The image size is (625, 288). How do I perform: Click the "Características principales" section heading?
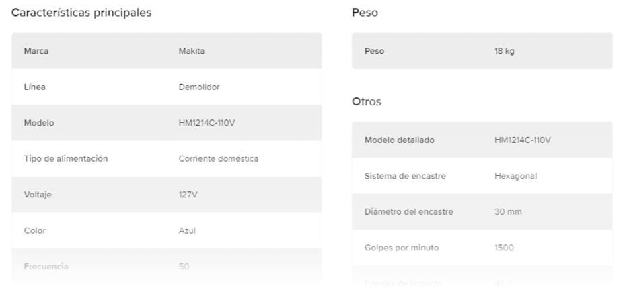81,13
